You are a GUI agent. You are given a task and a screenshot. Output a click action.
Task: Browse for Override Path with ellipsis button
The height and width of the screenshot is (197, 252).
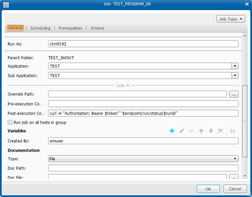click(x=234, y=94)
